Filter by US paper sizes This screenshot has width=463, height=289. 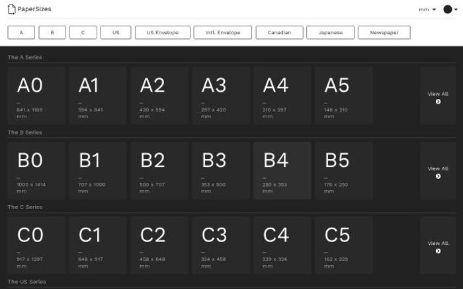click(x=116, y=32)
